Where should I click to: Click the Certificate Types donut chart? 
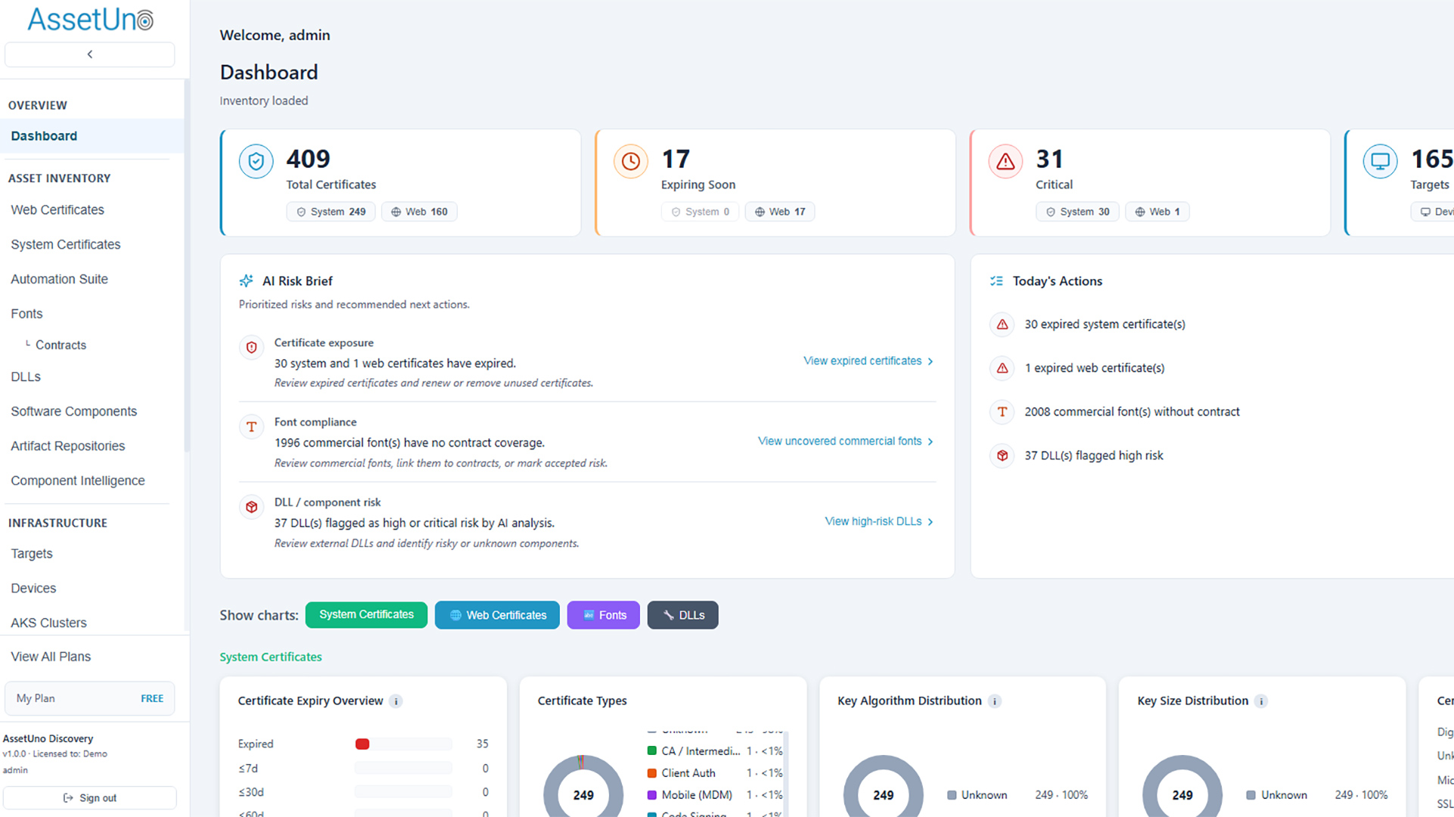[583, 787]
